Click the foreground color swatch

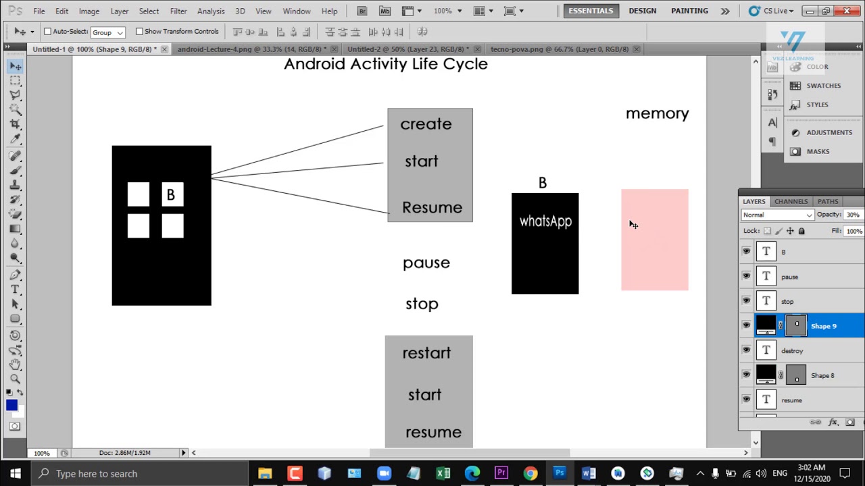[x=11, y=405]
